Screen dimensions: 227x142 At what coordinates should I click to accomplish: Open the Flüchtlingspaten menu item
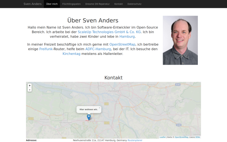coord(72,4)
